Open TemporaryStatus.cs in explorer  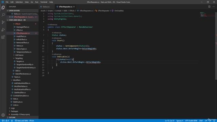[x=24, y=52]
